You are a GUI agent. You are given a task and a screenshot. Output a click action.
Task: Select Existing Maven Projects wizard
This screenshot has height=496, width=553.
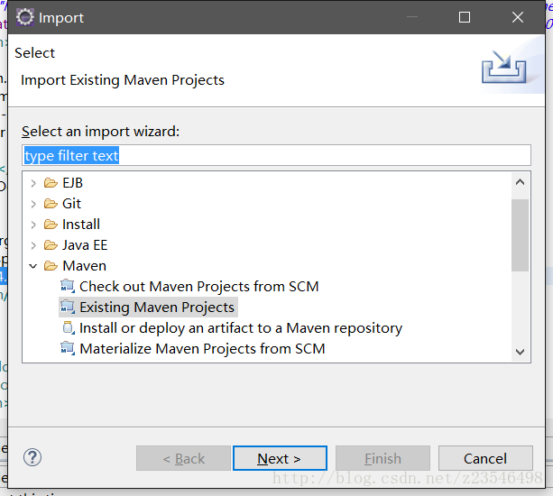click(x=157, y=308)
